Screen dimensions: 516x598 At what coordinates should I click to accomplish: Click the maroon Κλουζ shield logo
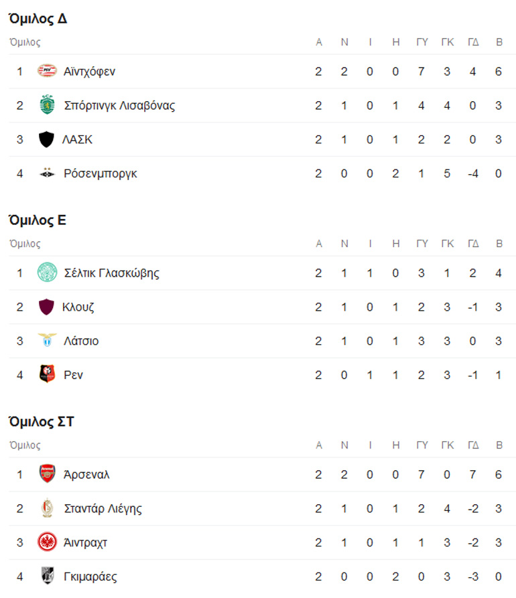47,307
